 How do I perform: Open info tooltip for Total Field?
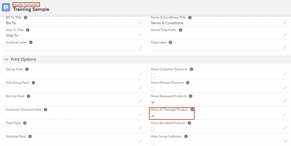pyautogui.click(x=25, y=123)
